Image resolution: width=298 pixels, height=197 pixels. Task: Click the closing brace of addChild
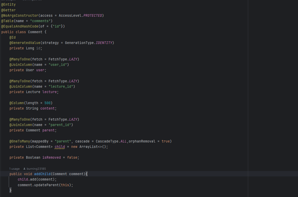11,190
